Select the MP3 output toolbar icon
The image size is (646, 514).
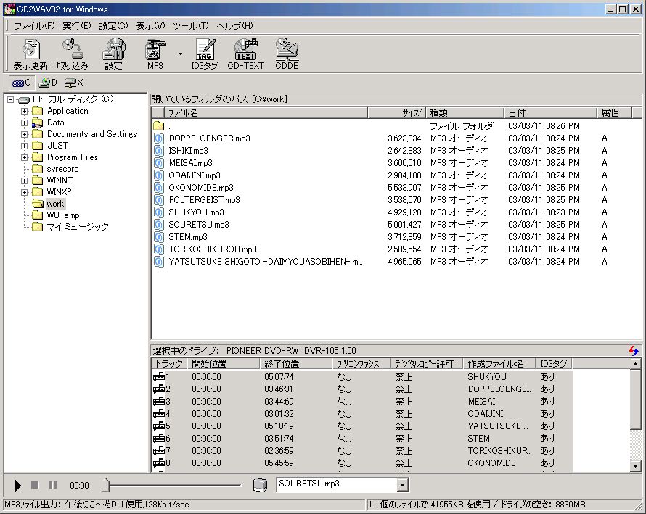tap(155, 54)
